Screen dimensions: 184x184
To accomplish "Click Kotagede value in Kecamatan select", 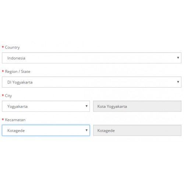I will (16, 131).
